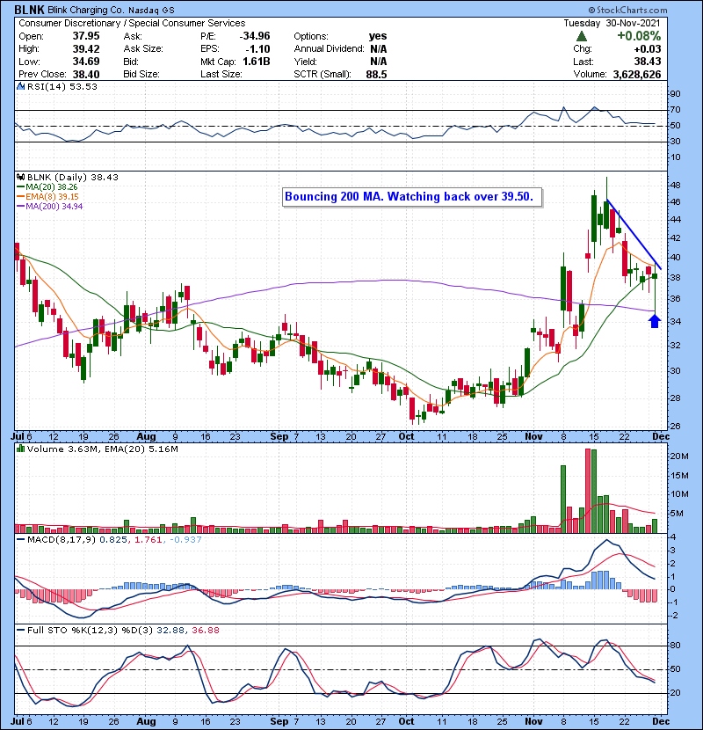Click the Last value 38.43 in the header
Image resolution: width=703 pixels, height=730 pixels.
coord(647,62)
